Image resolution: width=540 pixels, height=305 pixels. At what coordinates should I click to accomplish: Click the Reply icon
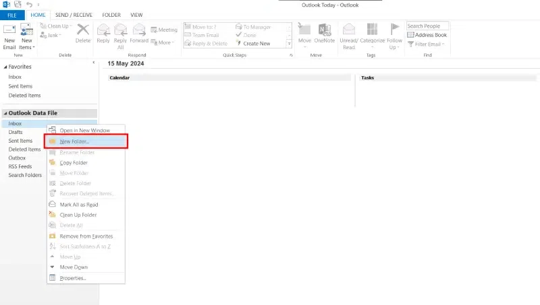(x=103, y=30)
